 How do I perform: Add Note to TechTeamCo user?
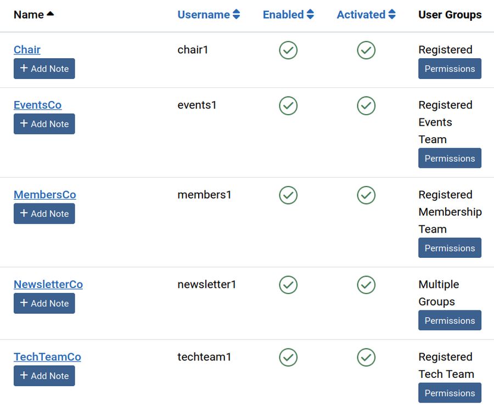(44, 376)
